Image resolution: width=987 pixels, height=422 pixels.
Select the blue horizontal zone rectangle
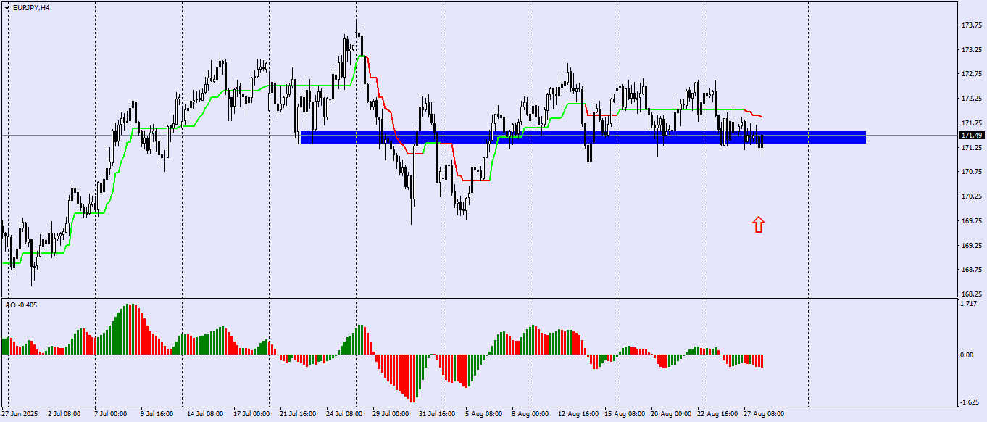[583, 137]
